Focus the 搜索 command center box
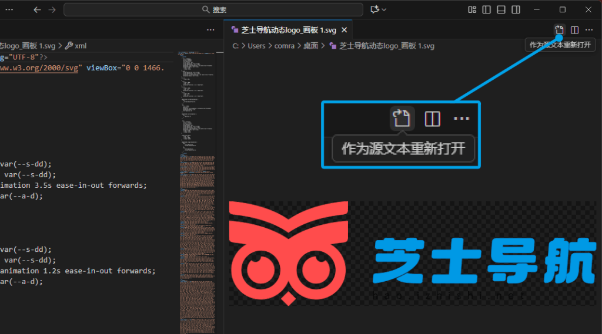Screen dimensions: 602x334 click(x=213, y=9)
